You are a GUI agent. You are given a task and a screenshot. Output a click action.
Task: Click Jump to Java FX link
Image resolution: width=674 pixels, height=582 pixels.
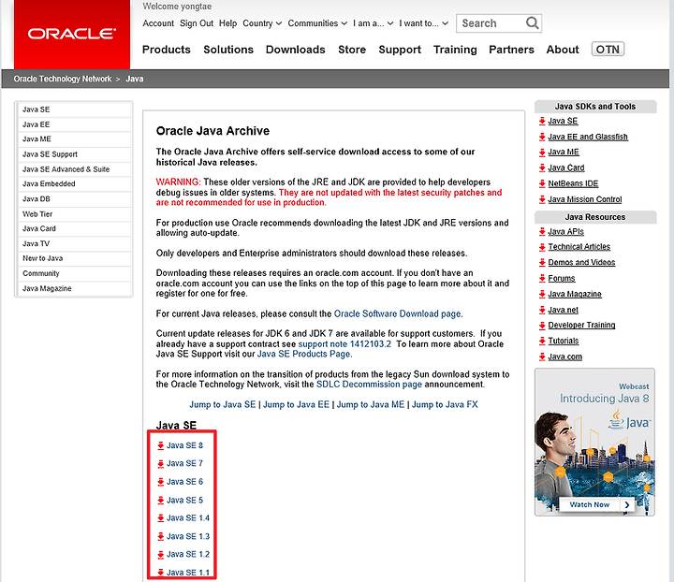pos(445,404)
